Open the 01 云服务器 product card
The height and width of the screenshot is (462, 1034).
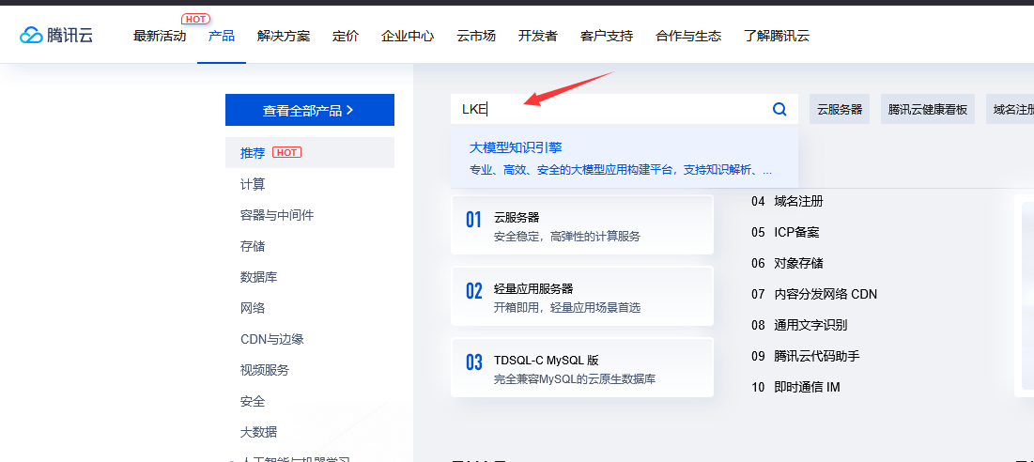coord(581,225)
